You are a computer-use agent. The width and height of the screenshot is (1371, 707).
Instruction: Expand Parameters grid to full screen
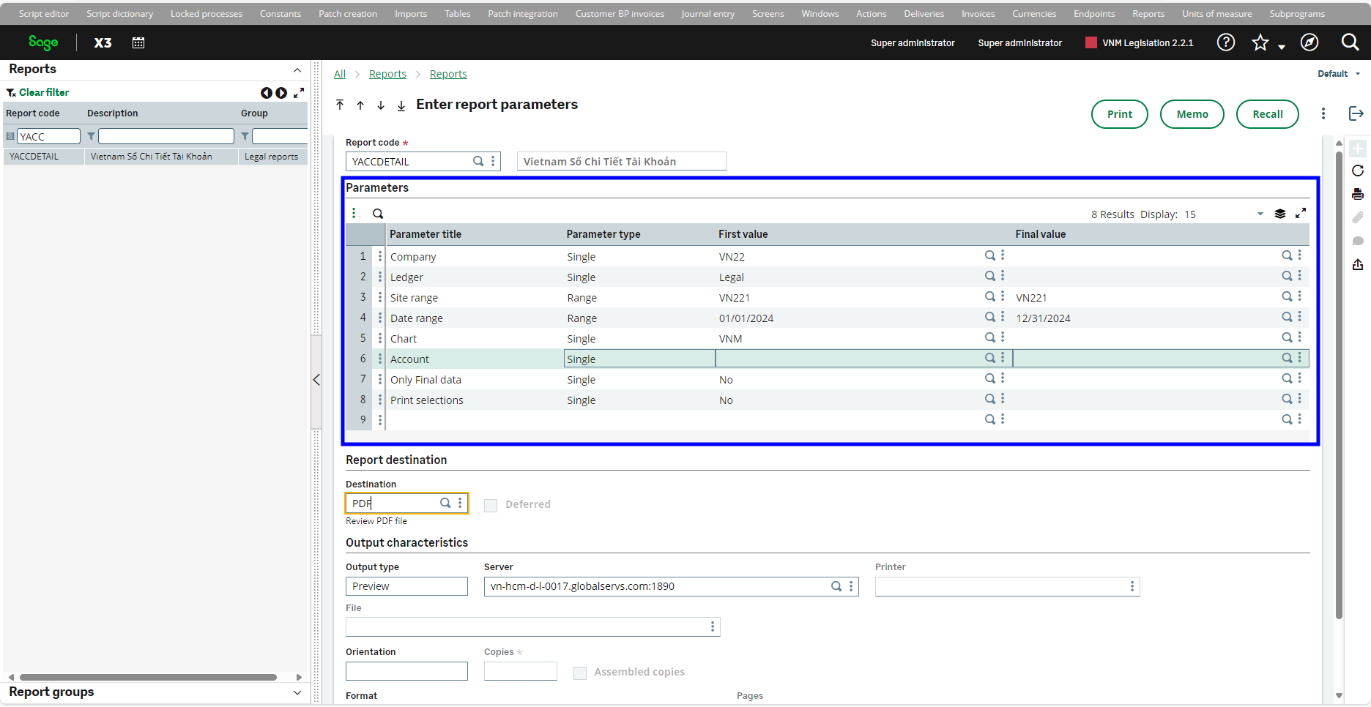click(1301, 213)
